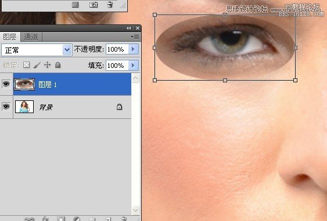Click the top-center transform handle
This screenshot has width=327, height=221.
tap(225, 15)
